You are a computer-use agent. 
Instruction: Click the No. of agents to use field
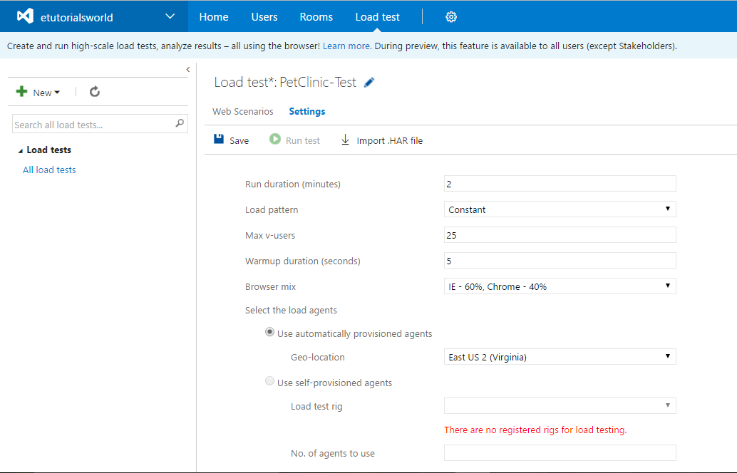pyautogui.click(x=560, y=453)
